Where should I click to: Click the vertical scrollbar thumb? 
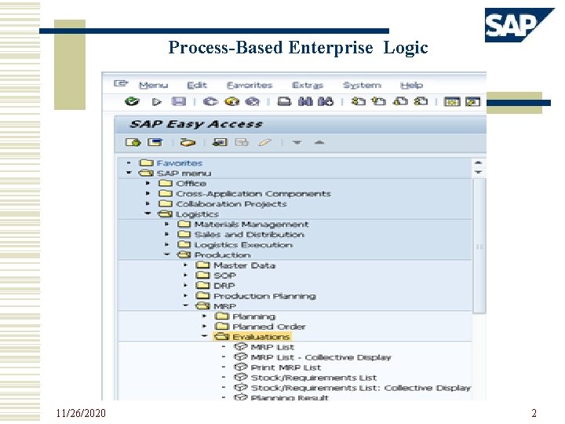[x=479, y=247]
